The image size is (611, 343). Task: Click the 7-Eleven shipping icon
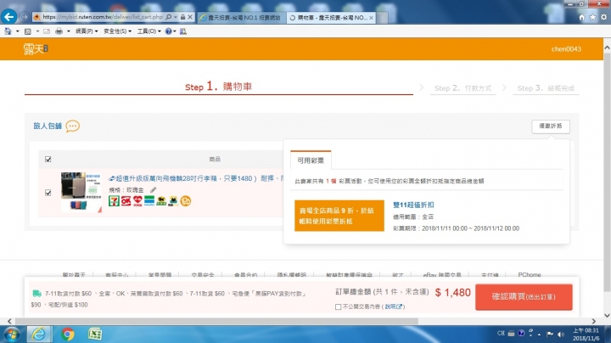[x=114, y=200]
